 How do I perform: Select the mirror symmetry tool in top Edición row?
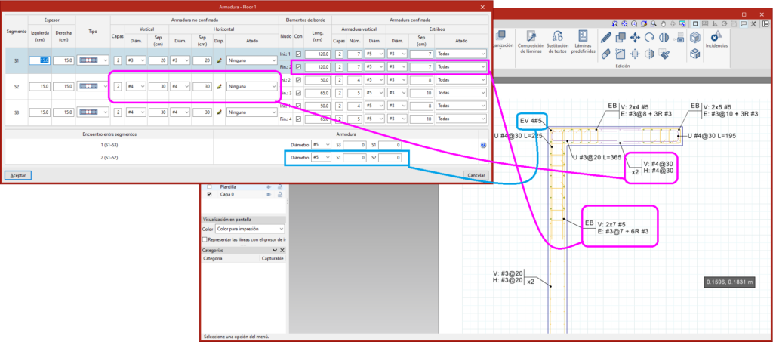pos(664,37)
